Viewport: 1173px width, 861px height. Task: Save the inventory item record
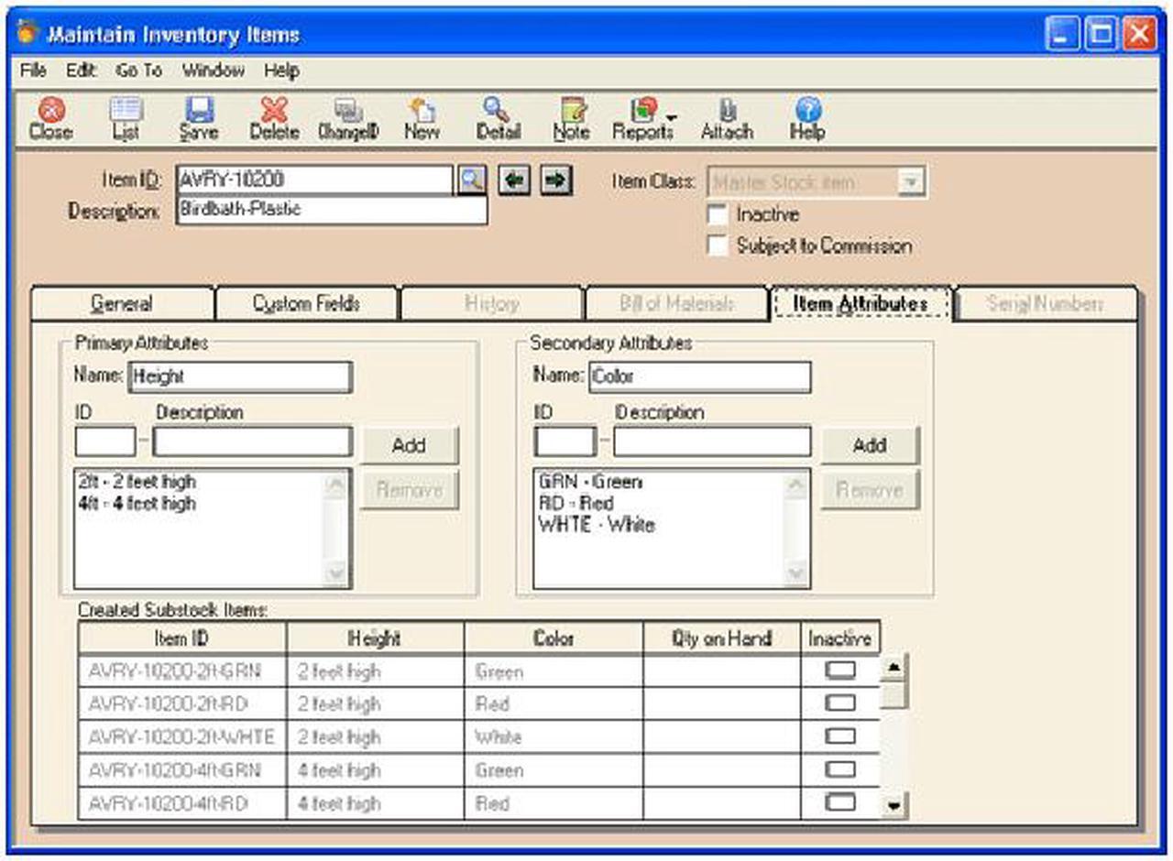(198, 118)
